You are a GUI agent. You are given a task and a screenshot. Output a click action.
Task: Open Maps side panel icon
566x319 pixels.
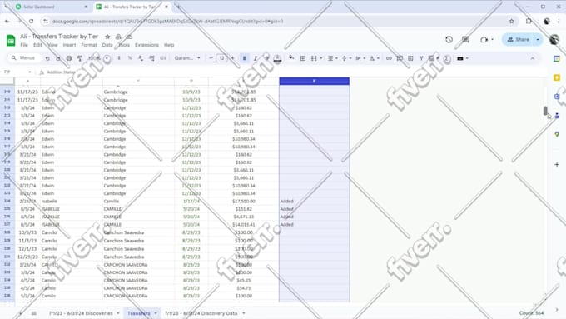coord(557,134)
